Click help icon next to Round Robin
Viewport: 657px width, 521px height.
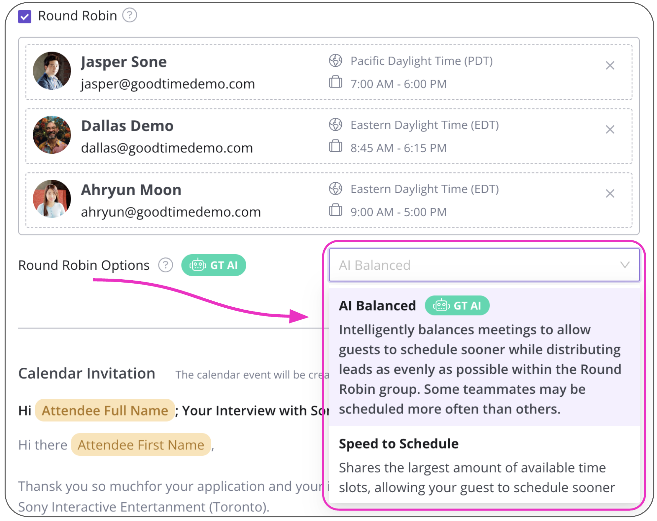coord(129,15)
